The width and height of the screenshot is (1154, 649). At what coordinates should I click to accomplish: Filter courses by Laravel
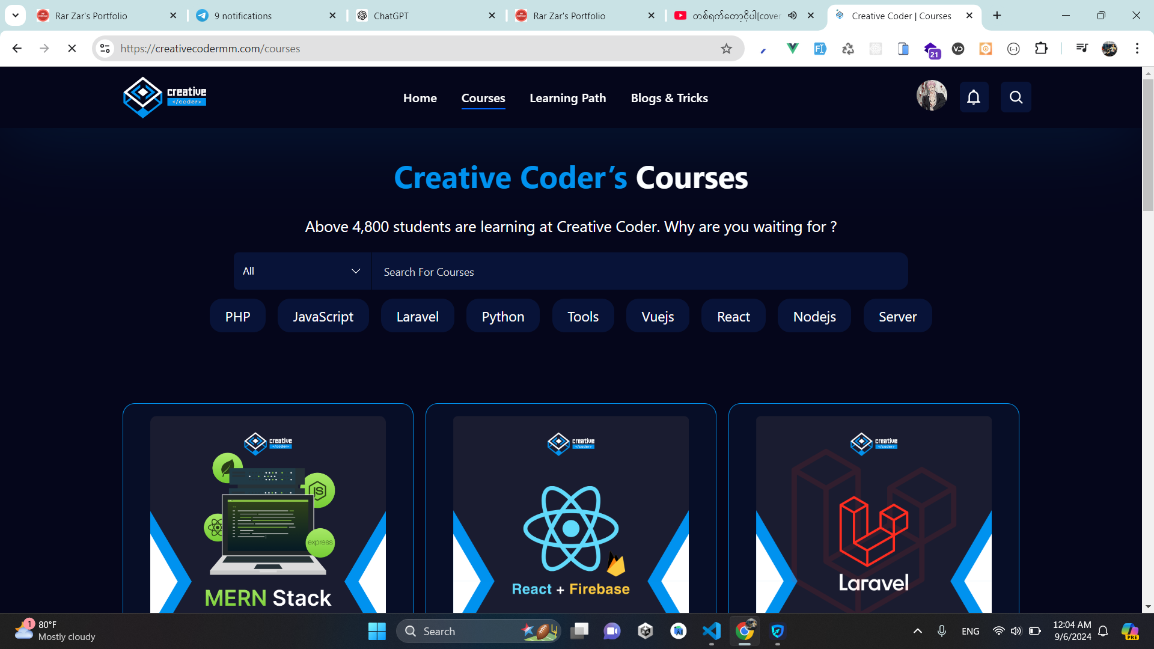(417, 316)
